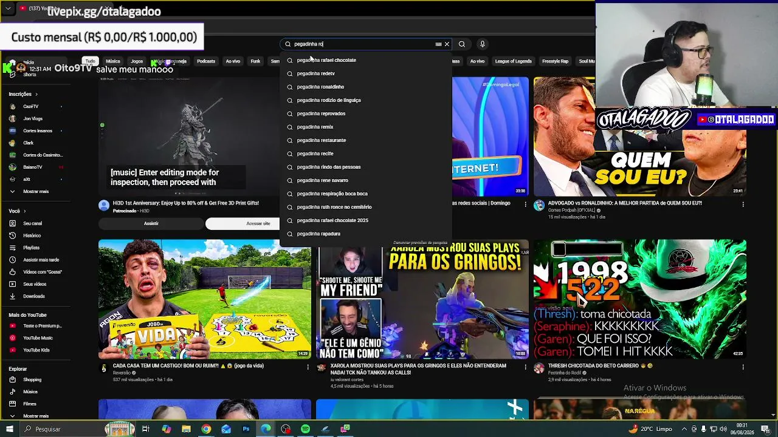Select the 'Funk' filter chip
Viewport: 778px width, 437px height.
(255, 61)
